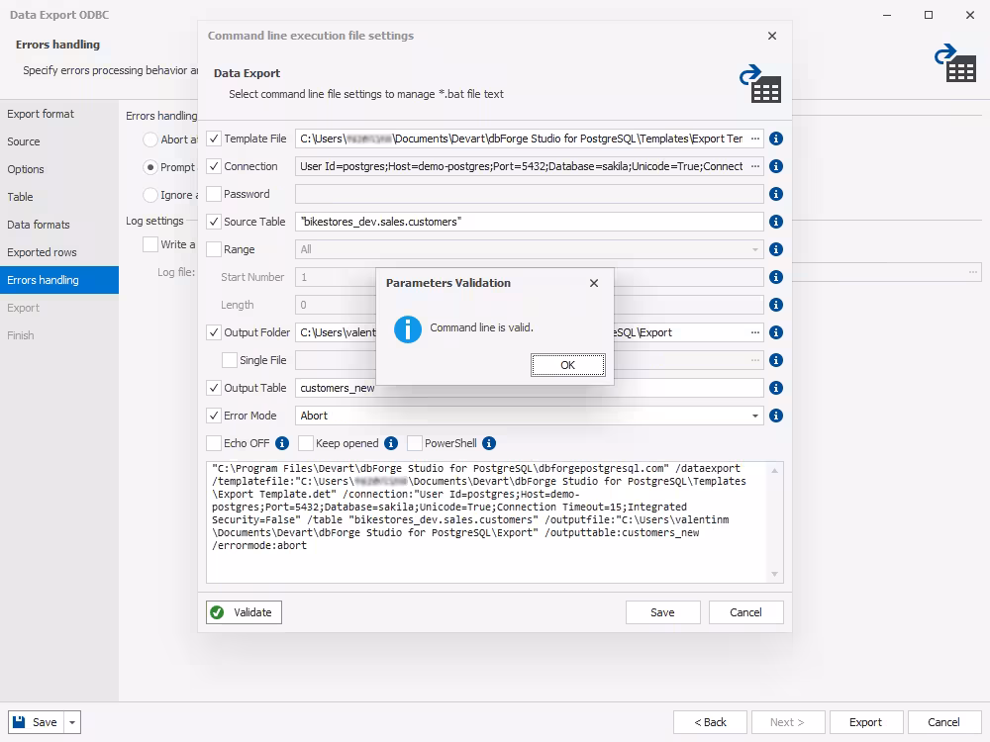Click floppy disk Save icon in wizard
Screen dimensions: 990x742
(19, 722)
